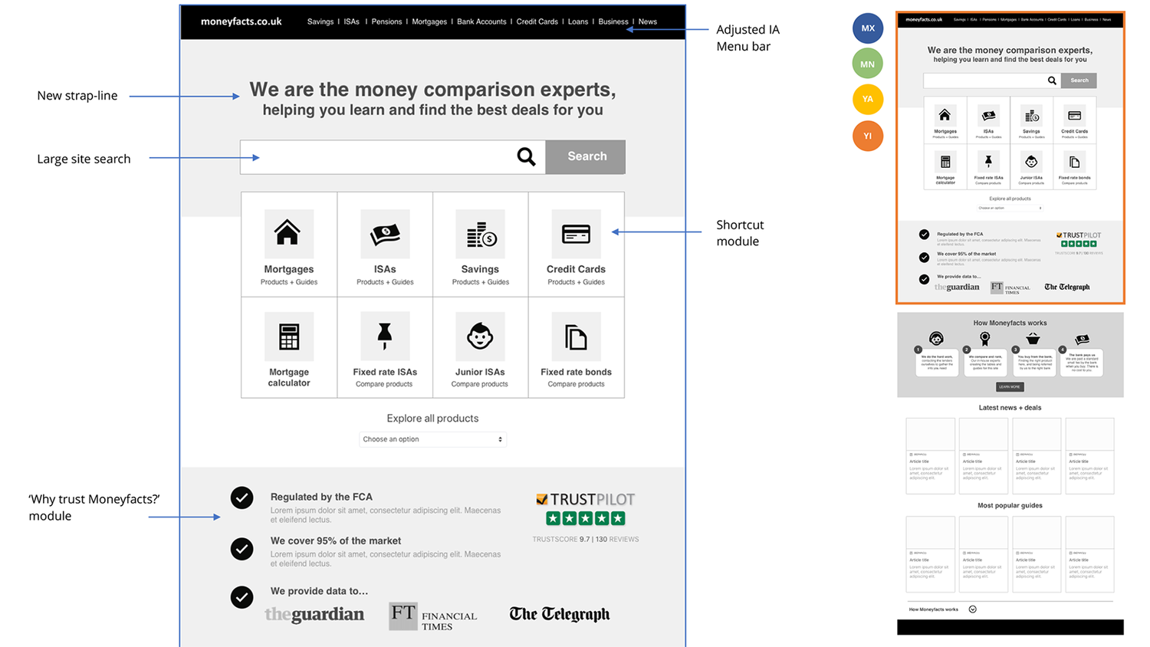Click the 'Latest news + deals' heading

[1010, 408]
